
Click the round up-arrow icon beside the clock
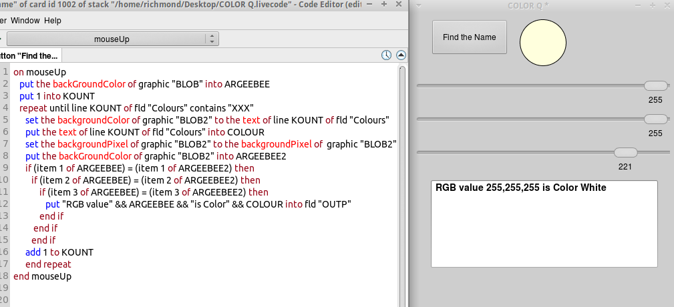click(x=401, y=55)
